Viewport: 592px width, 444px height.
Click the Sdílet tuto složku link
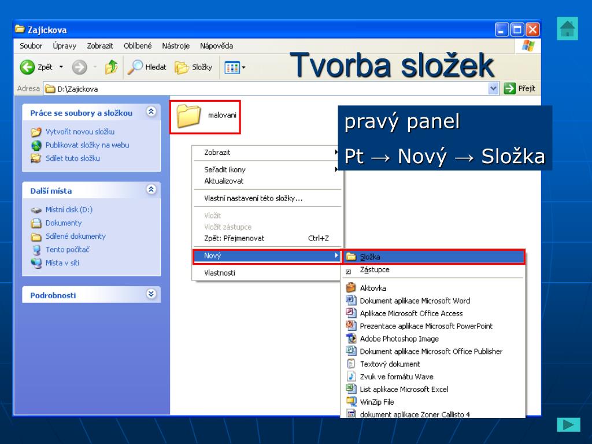tap(73, 158)
